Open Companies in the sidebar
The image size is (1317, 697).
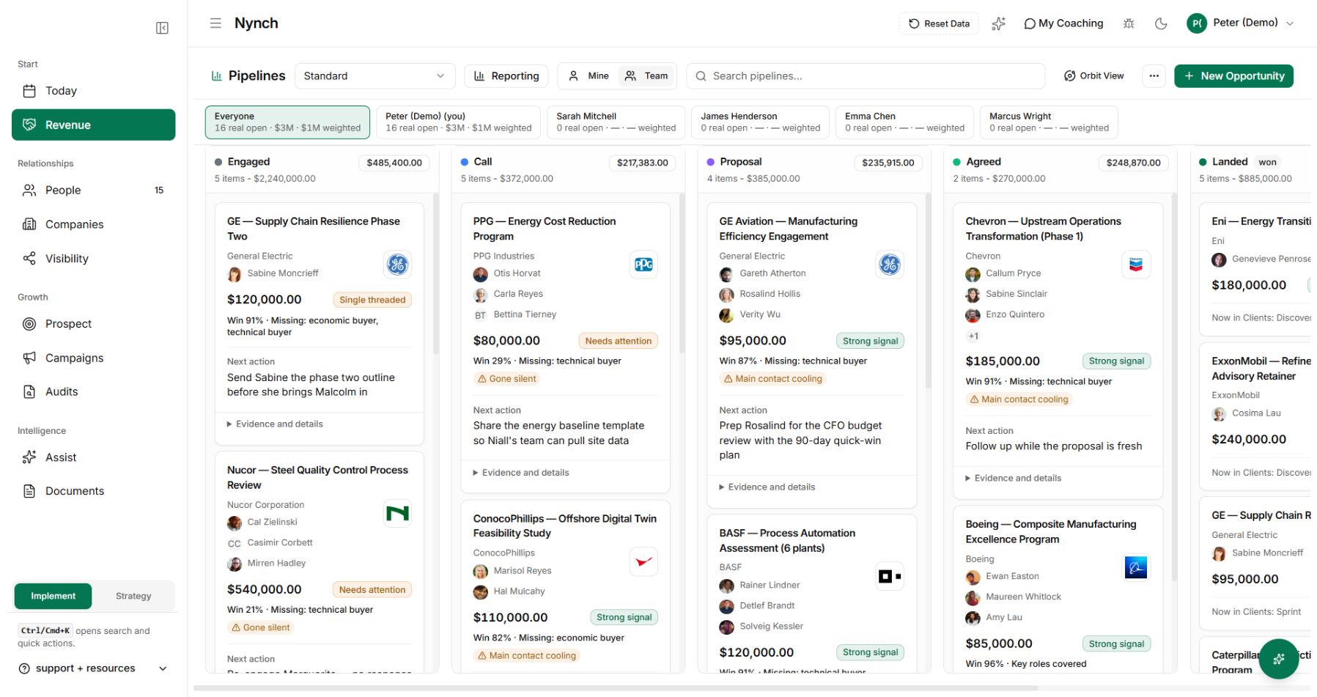point(93,224)
